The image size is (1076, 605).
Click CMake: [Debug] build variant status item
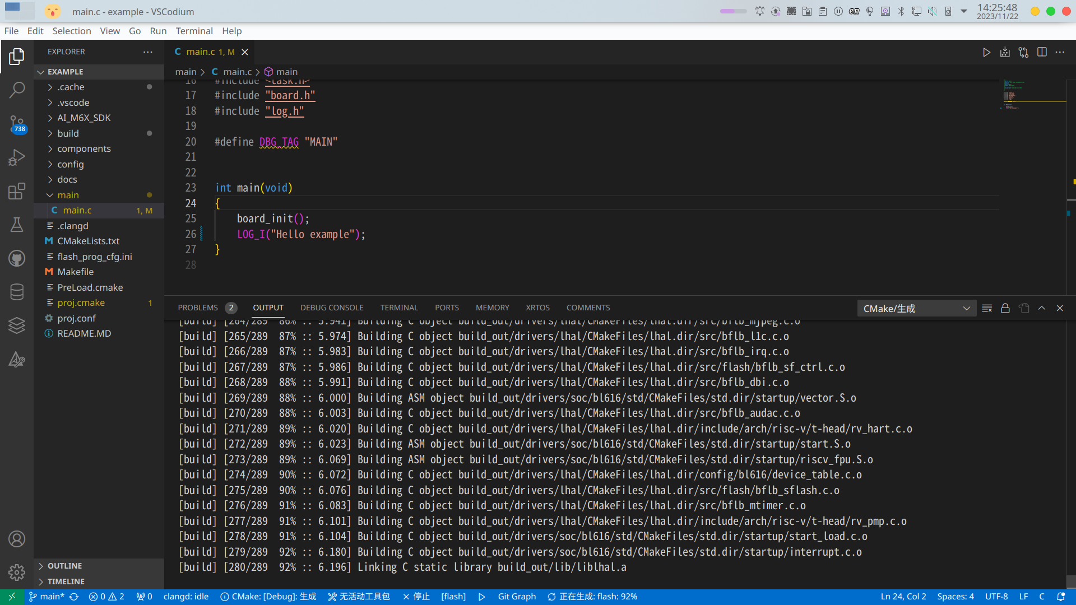(268, 597)
